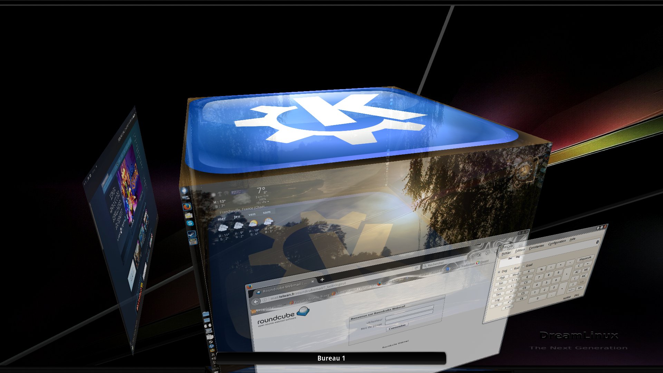The width and height of the screenshot is (663, 373).
Task: Open KCalc Constantes menu
Action: click(536, 247)
